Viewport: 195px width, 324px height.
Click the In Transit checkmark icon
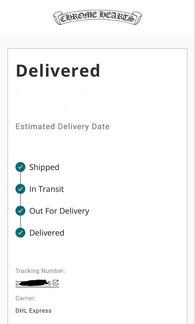tap(20, 189)
